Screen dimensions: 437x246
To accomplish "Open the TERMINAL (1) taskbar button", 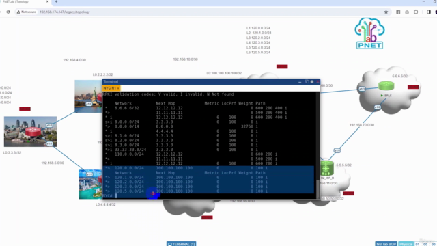I will click(182, 244).
